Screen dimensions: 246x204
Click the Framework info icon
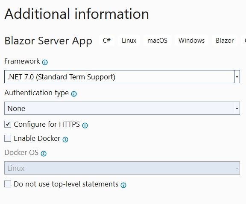45,62
